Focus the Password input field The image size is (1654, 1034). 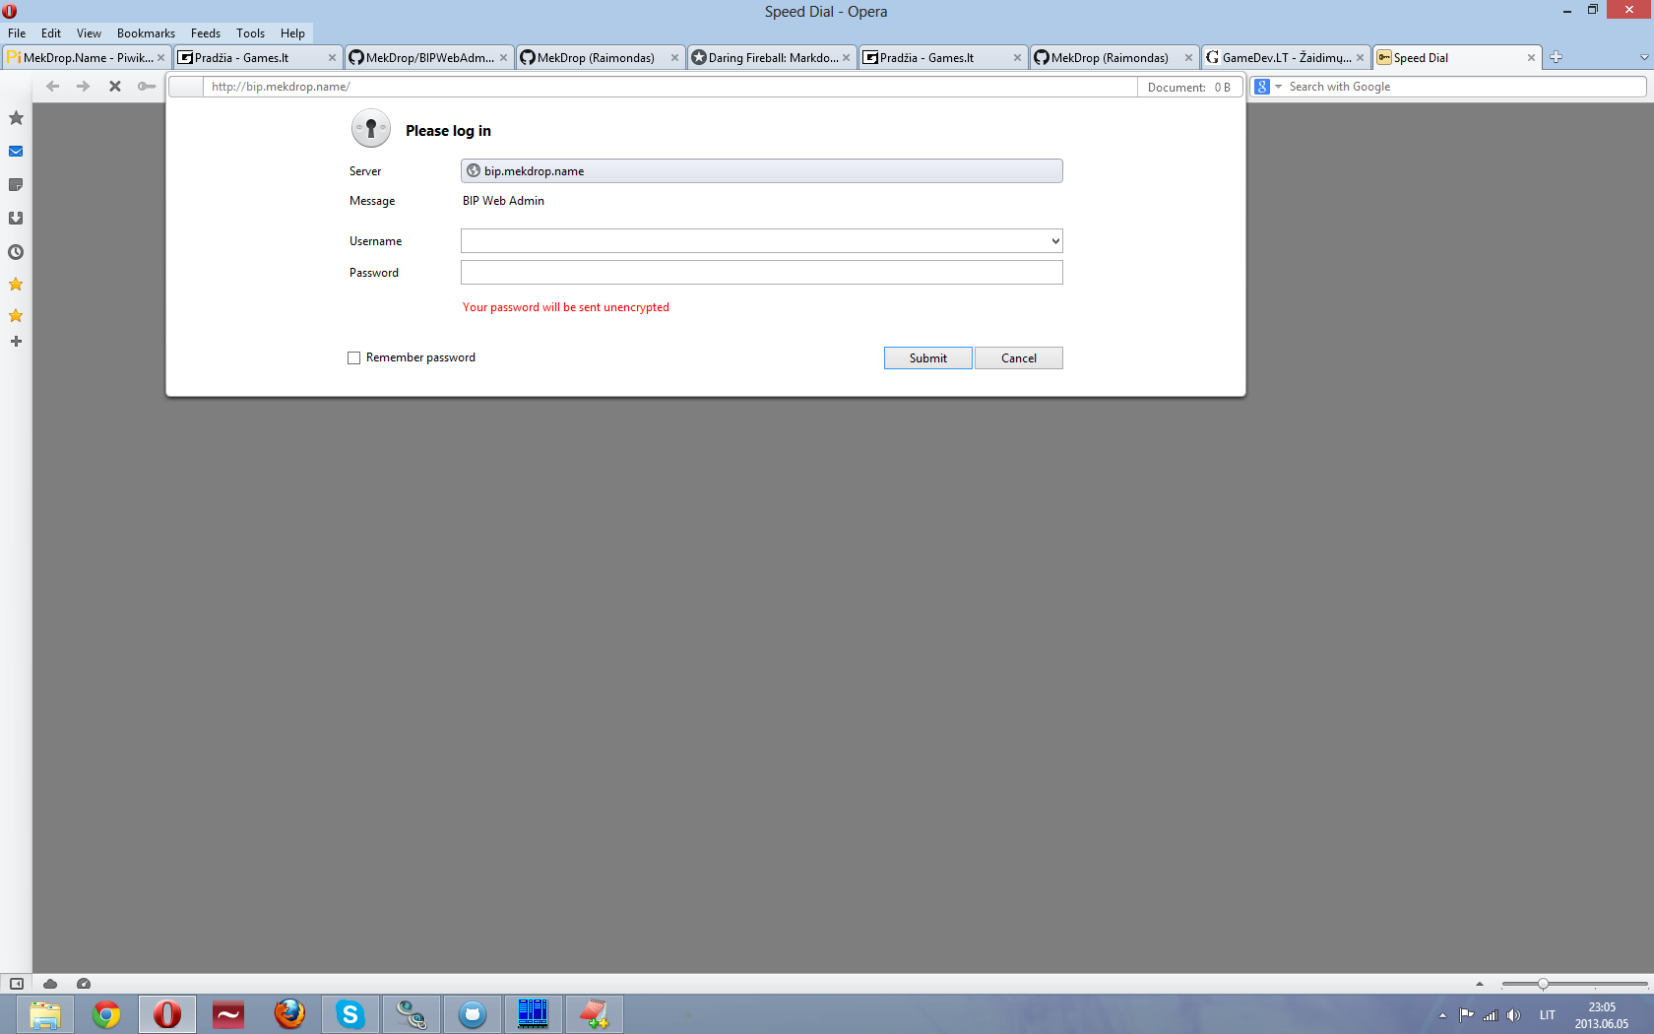(x=762, y=273)
